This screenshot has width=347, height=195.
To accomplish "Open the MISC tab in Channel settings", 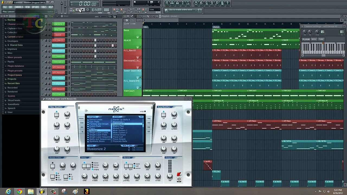I will click(314, 39).
